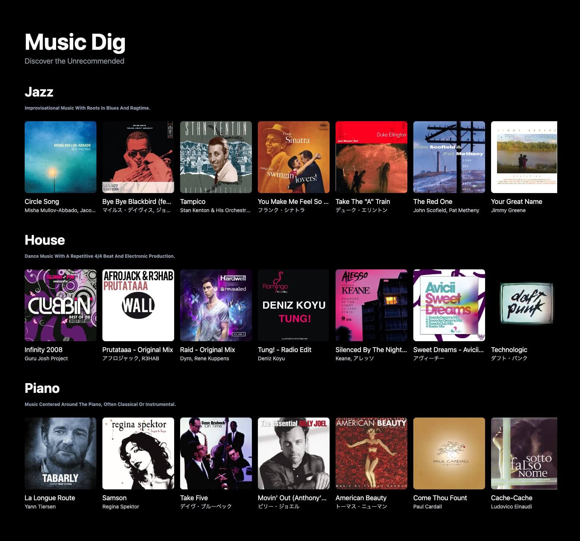The width and height of the screenshot is (580, 541).
Task: Click artist name Paul Cardall
Action: [428, 507]
